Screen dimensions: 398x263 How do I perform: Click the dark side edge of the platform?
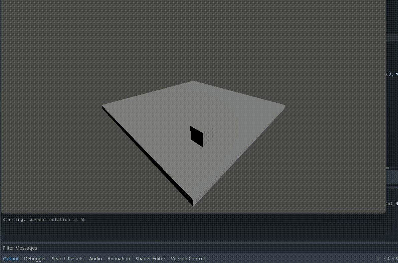pyautogui.click(x=147, y=157)
